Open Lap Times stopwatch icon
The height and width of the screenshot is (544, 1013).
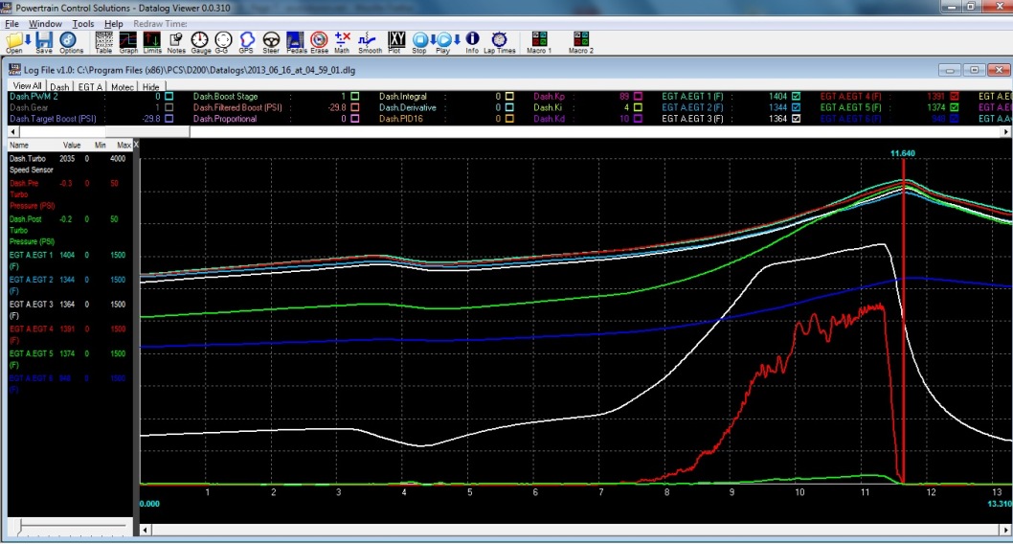pyautogui.click(x=499, y=40)
